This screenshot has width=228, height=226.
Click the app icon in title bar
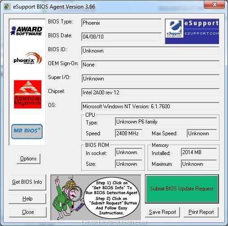[x=7, y=7]
